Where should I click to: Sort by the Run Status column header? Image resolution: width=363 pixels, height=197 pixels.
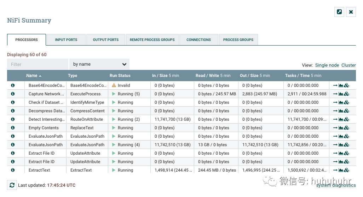pyautogui.click(x=120, y=76)
